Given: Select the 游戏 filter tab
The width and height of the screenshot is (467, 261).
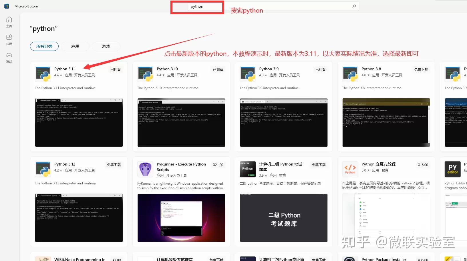Looking at the screenshot, I should (x=106, y=46).
